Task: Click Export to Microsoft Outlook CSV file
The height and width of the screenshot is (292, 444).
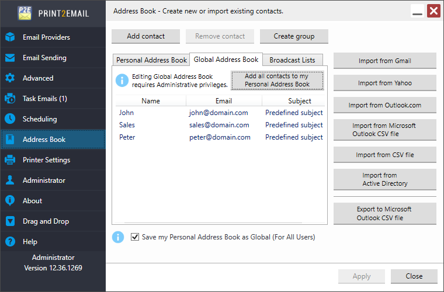Action: [x=384, y=214]
